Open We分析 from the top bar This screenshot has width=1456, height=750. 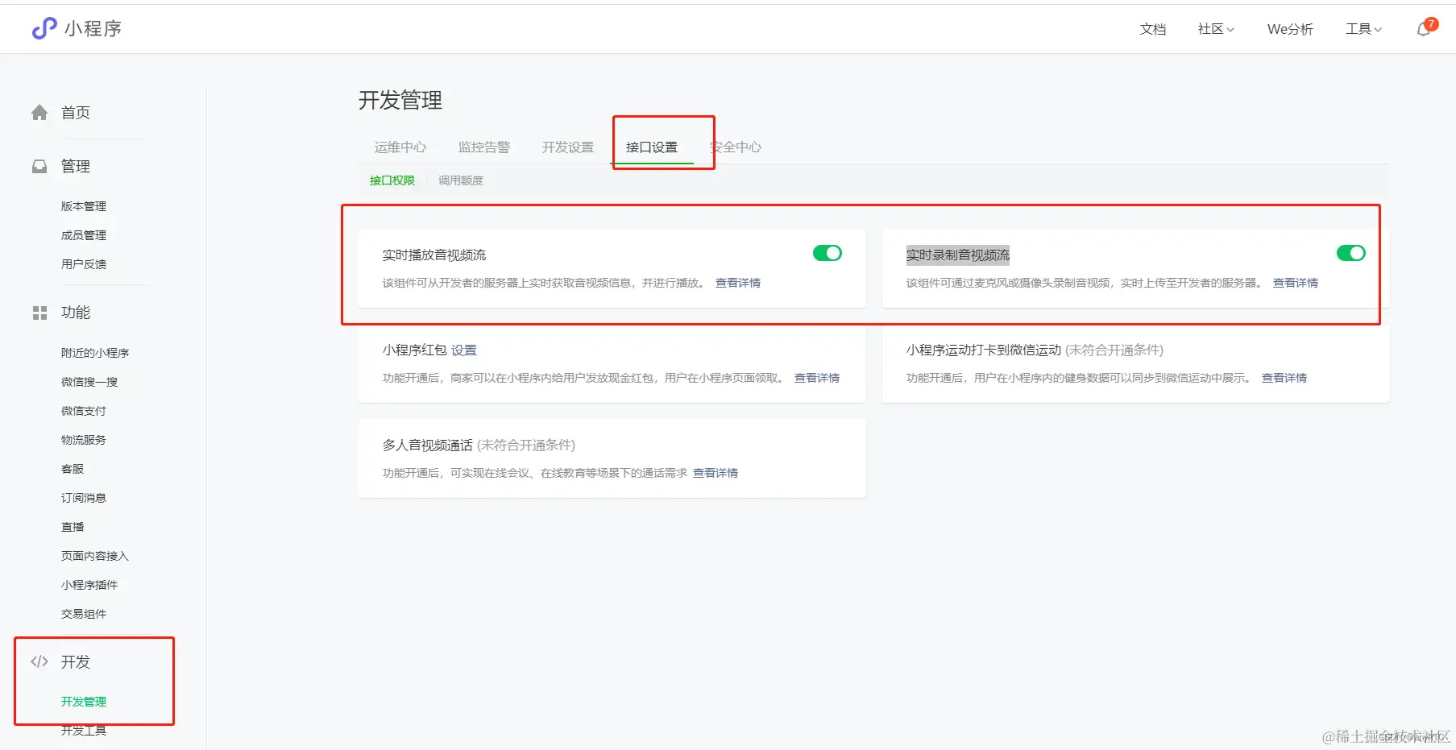point(1289,29)
